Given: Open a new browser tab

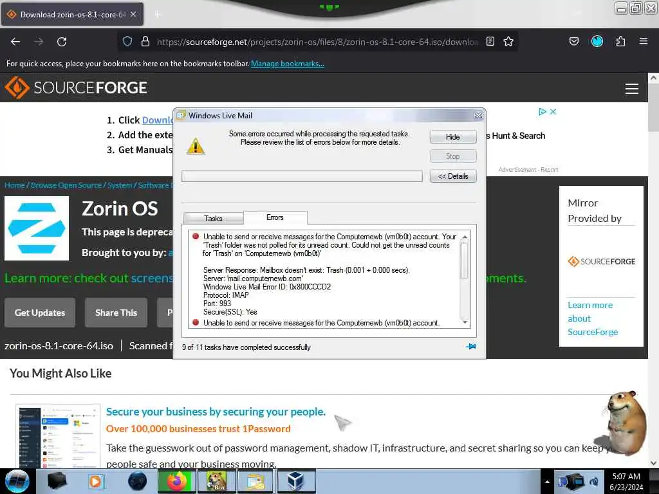Looking at the screenshot, I should coord(157,14).
